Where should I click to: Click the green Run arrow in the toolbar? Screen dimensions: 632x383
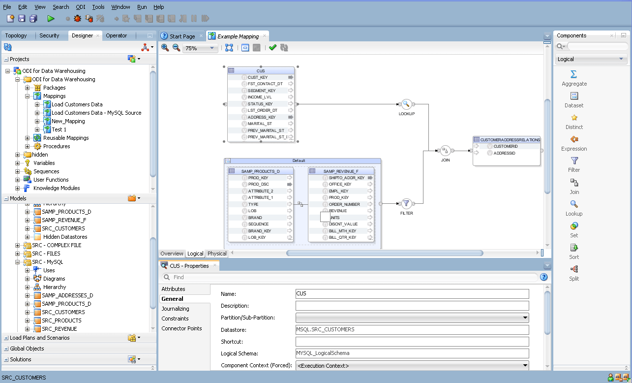(51, 18)
